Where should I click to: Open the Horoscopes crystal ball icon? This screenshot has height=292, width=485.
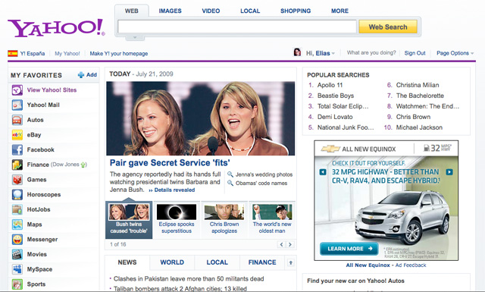click(x=17, y=194)
